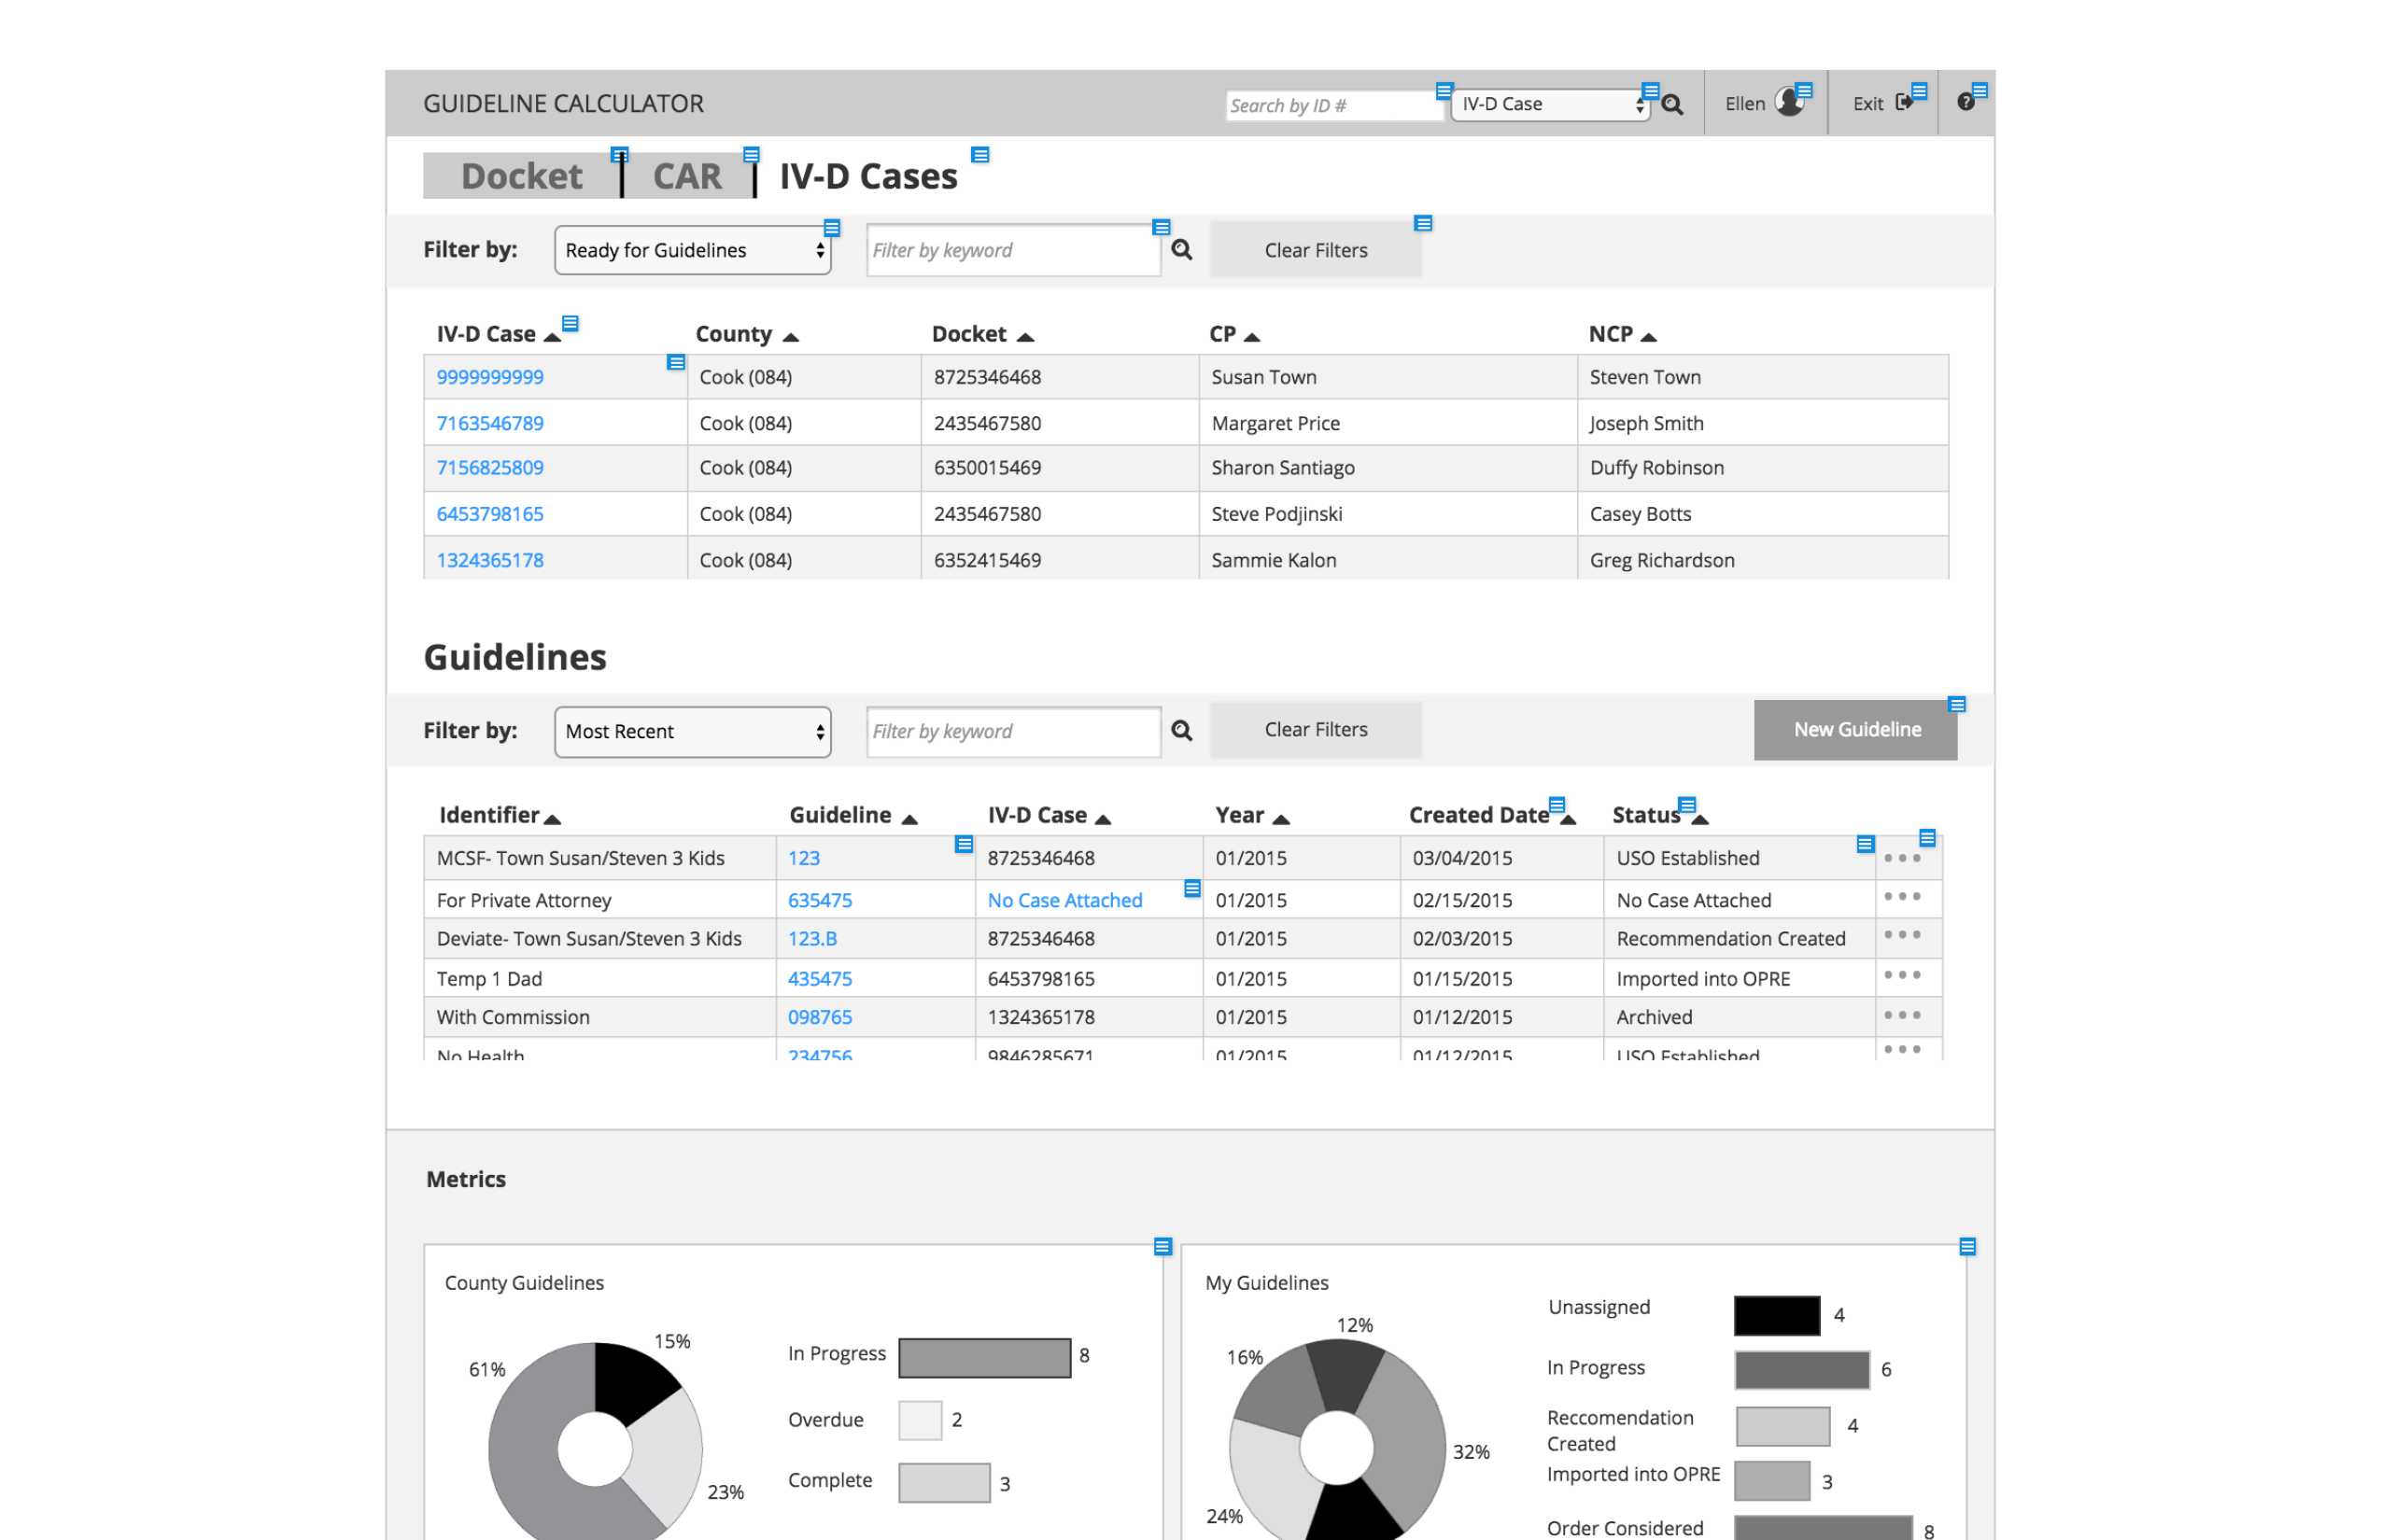This screenshot has width=2381, height=1540.
Task: Click the My Guidelines In Progress bar
Action: 1802,1369
